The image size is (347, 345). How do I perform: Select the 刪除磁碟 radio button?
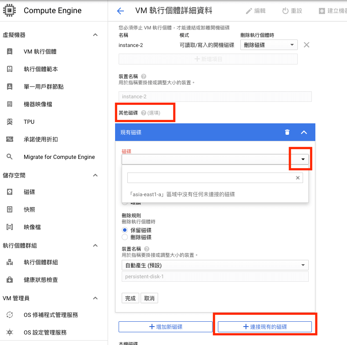125,237
